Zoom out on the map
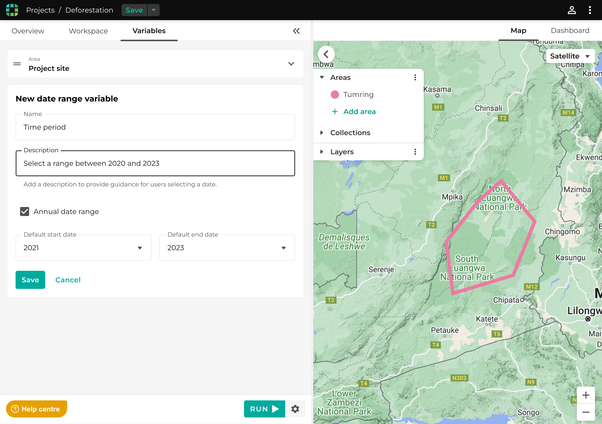This screenshot has height=424, width=602. [x=586, y=412]
